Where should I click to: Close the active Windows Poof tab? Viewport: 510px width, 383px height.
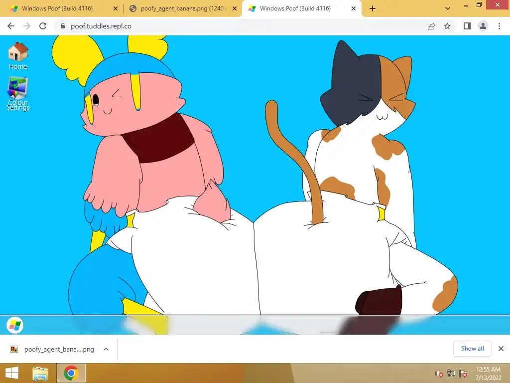354,9
